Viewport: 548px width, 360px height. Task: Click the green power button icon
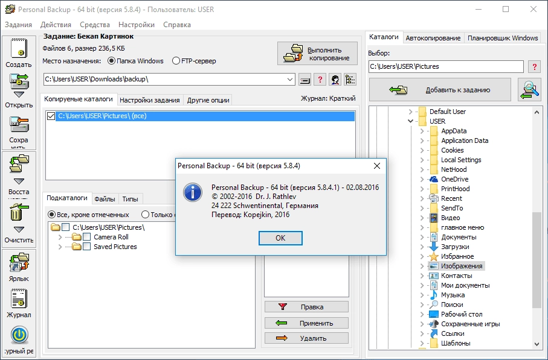(x=19, y=335)
